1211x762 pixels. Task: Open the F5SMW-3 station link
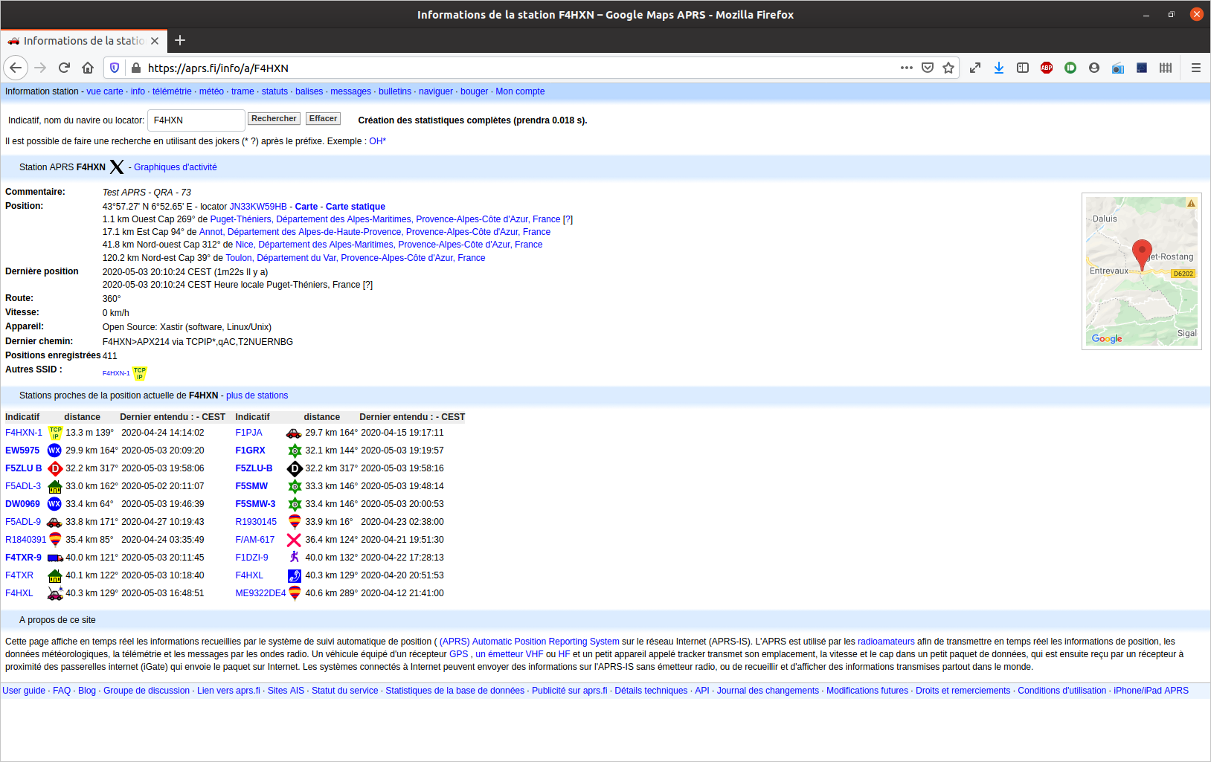click(x=255, y=504)
